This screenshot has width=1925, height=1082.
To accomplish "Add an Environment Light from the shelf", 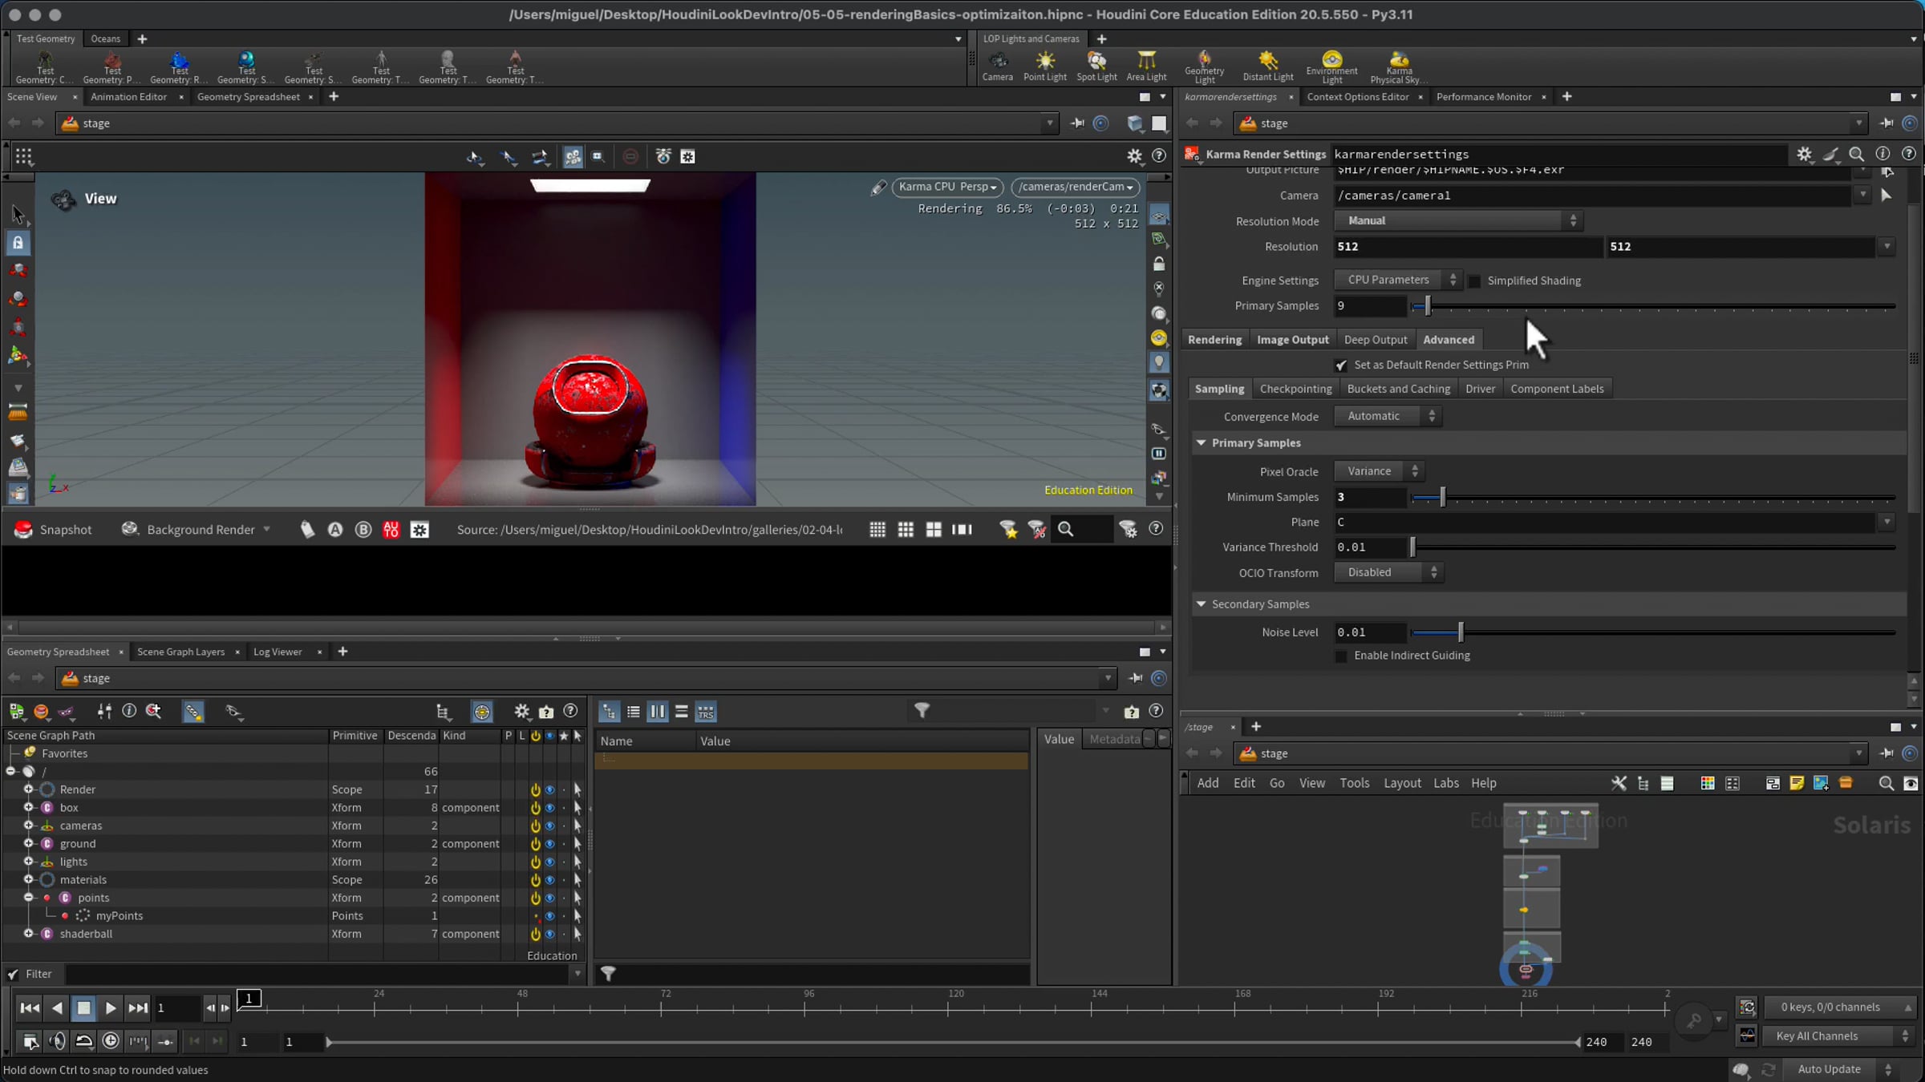I will click(x=1331, y=67).
